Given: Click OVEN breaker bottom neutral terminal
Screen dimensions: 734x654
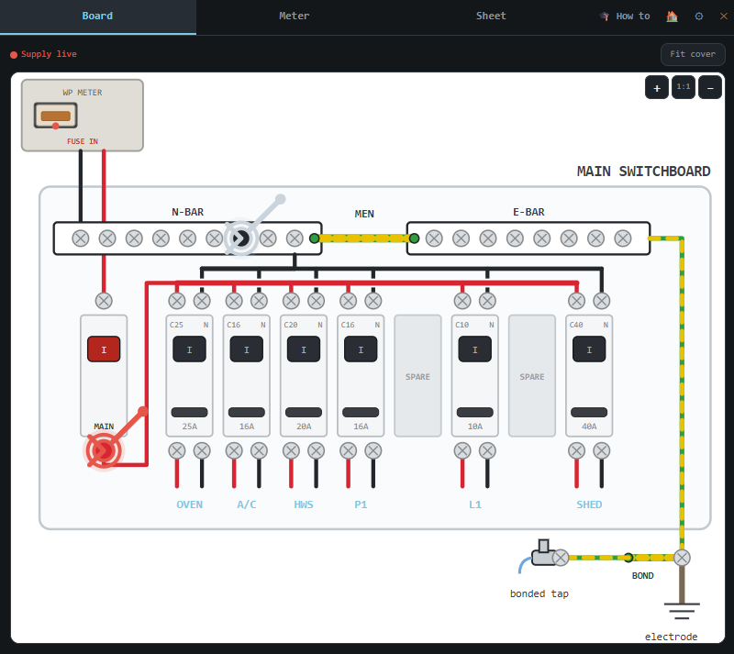Looking at the screenshot, I should tap(202, 450).
